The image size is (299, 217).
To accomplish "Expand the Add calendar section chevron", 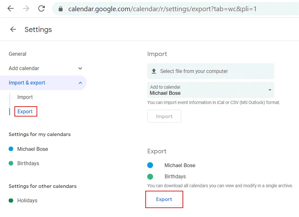I will coord(80,68).
